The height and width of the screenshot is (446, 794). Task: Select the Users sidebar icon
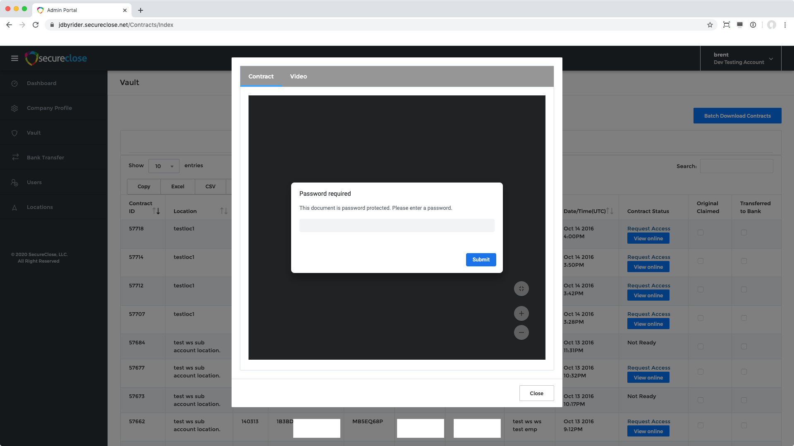[14, 183]
